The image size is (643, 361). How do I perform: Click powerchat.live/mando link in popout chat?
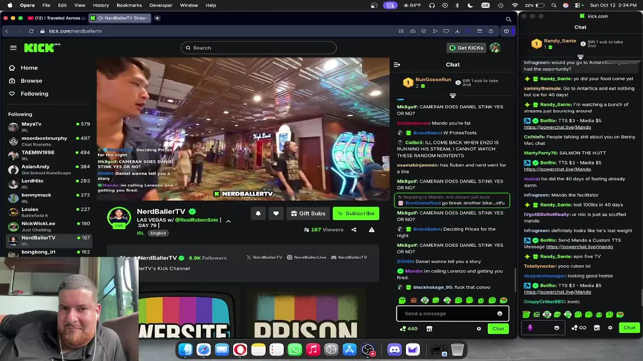[x=579, y=247]
